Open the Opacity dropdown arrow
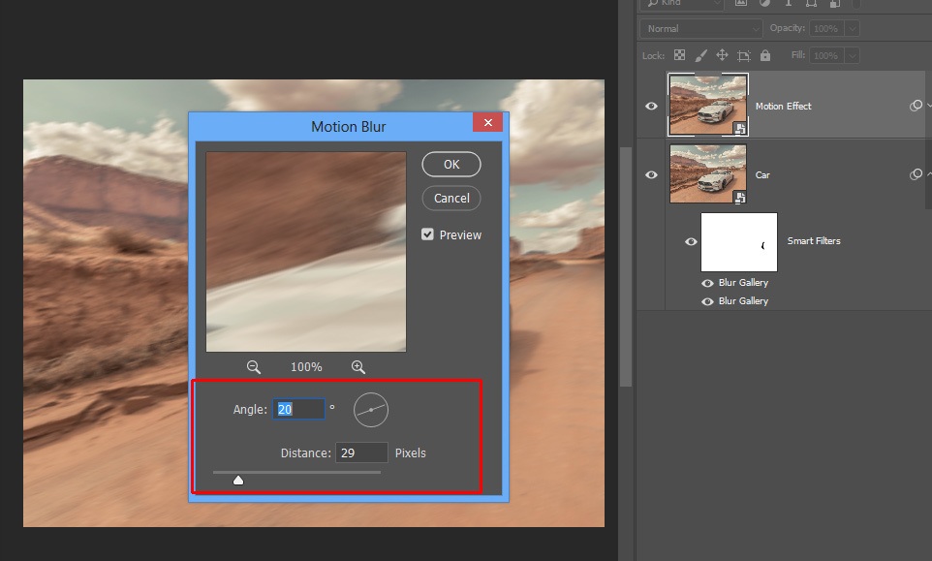The width and height of the screenshot is (932, 561). click(852, 29)
